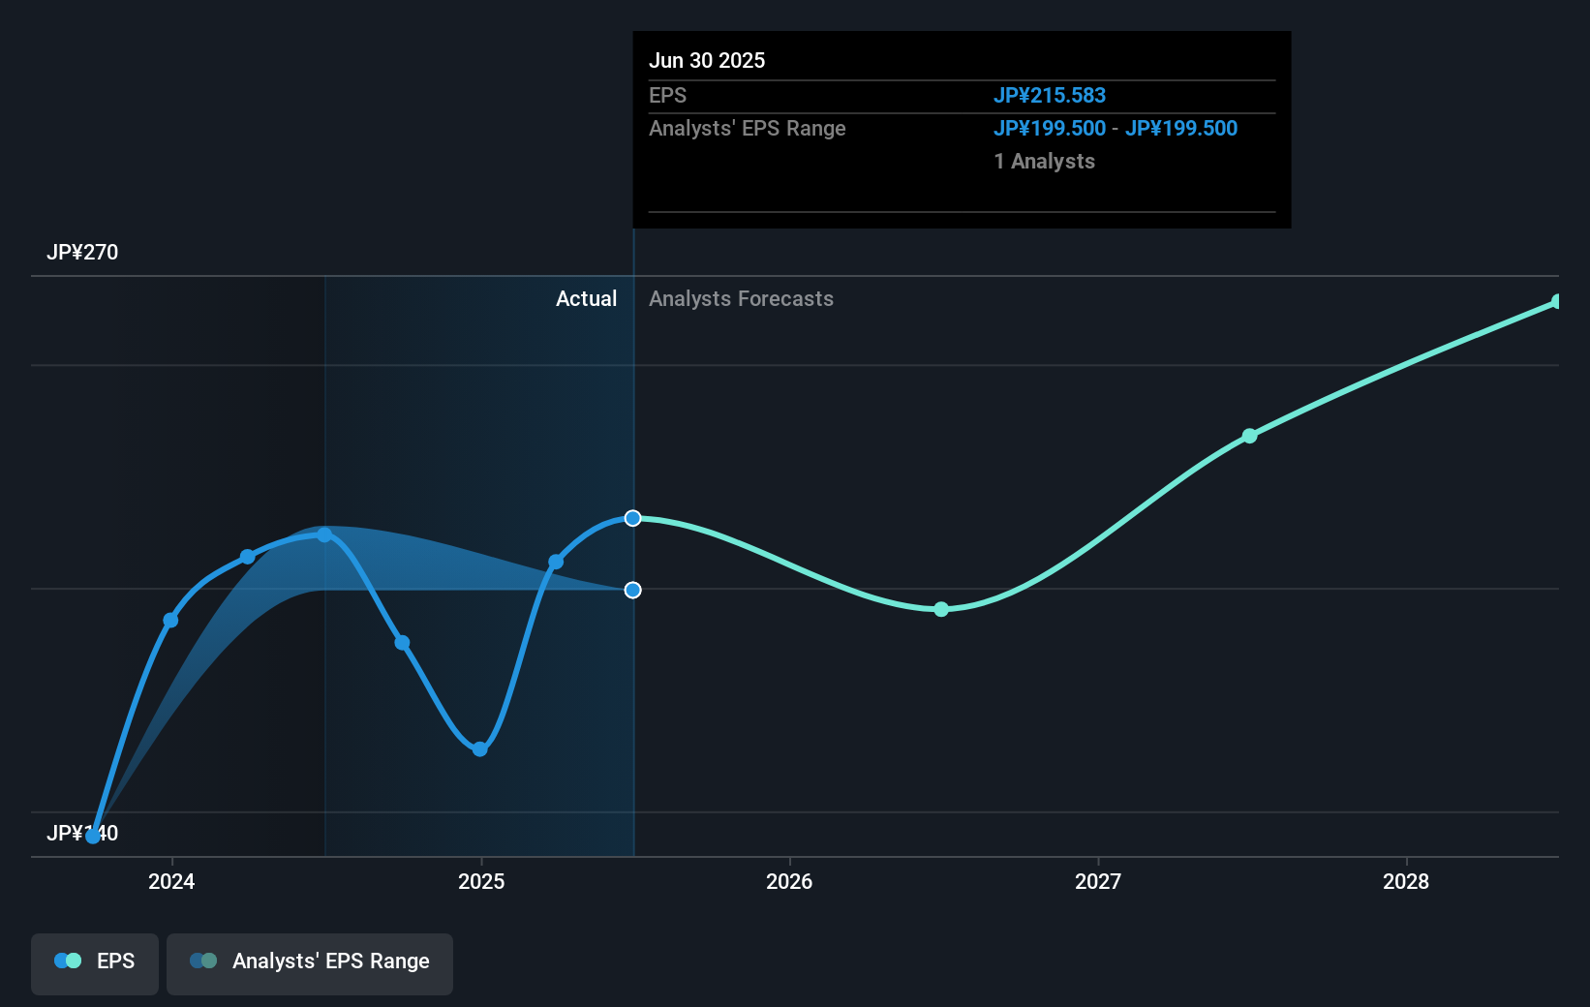This screenshot has width=1590, height=1007.
Task: Click the Analysts' EPS Range color dot swatch
Action: (x=204, y=961)
